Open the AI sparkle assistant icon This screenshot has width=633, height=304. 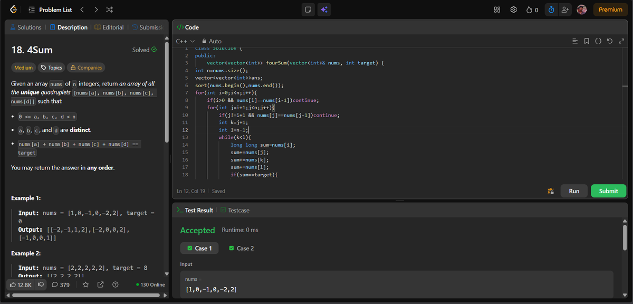[x=324, y=9]
